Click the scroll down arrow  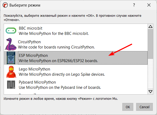point(150,92)
